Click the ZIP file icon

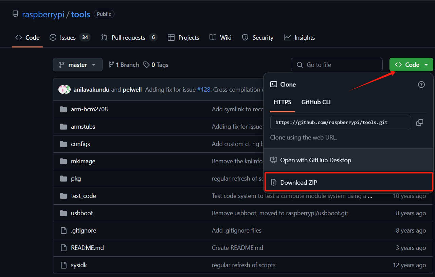(273, 183)
